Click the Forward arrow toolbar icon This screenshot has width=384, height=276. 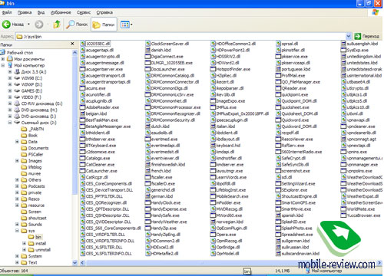coord(39,25)
